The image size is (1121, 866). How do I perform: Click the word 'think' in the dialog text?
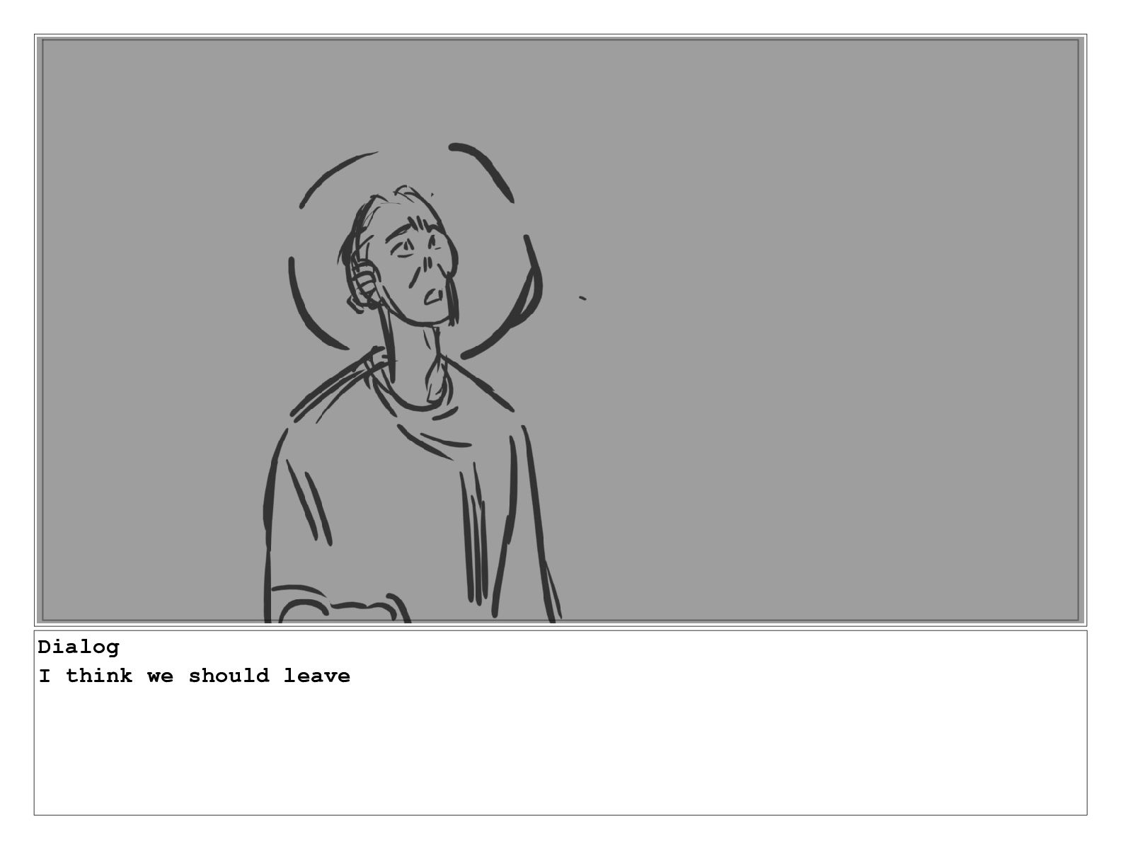pos(99,676)
